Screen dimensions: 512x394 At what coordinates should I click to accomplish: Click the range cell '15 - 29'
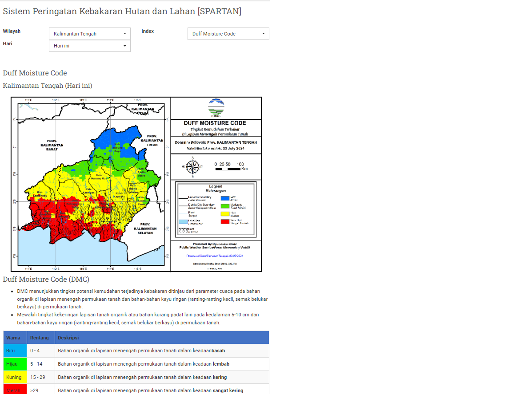(41, 378)
